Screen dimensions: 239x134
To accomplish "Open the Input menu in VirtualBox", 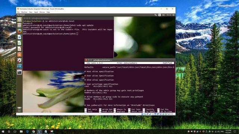I will (x=36, y=12).
